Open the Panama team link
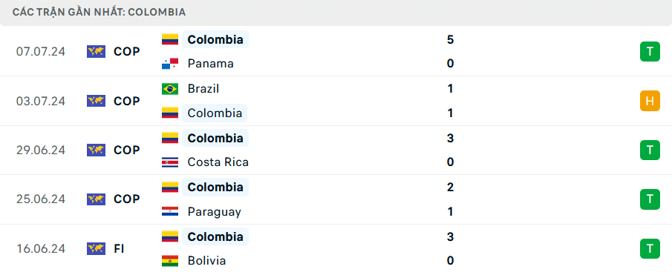Image resolution: width=672 pixels, height=275 pixels. pos(210,64)
